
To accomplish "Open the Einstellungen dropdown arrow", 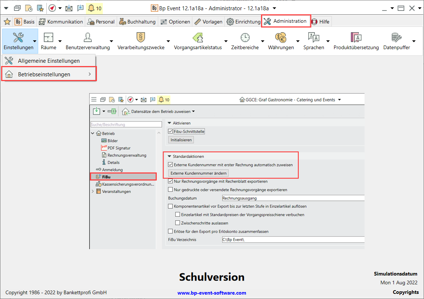I will coord(35,41).
